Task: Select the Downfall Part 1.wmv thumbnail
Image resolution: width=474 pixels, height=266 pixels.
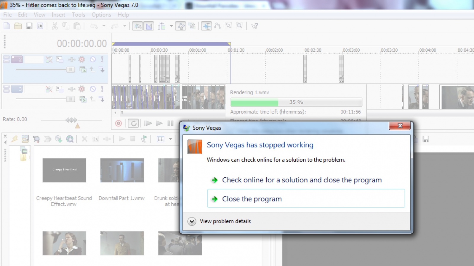Action: [x=122, y=170]
